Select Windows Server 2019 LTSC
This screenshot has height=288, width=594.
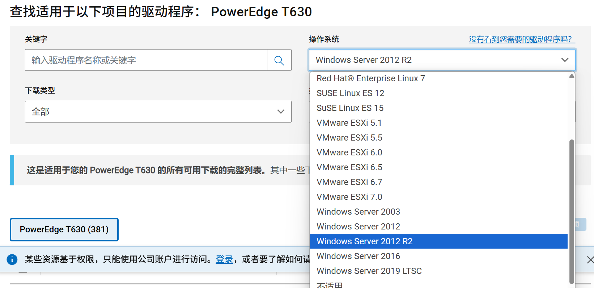coord(369,271)
